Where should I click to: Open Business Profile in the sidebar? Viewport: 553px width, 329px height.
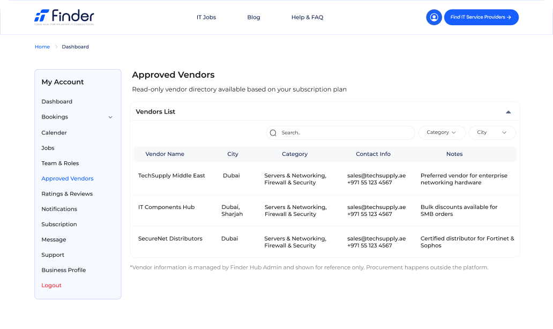coord(63,270)
